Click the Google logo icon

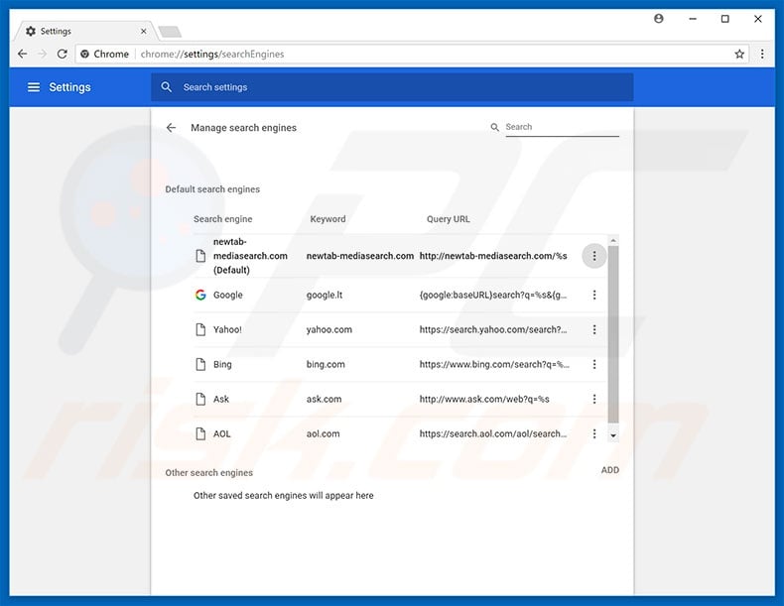pyautogui.click(x=200, y=295)
